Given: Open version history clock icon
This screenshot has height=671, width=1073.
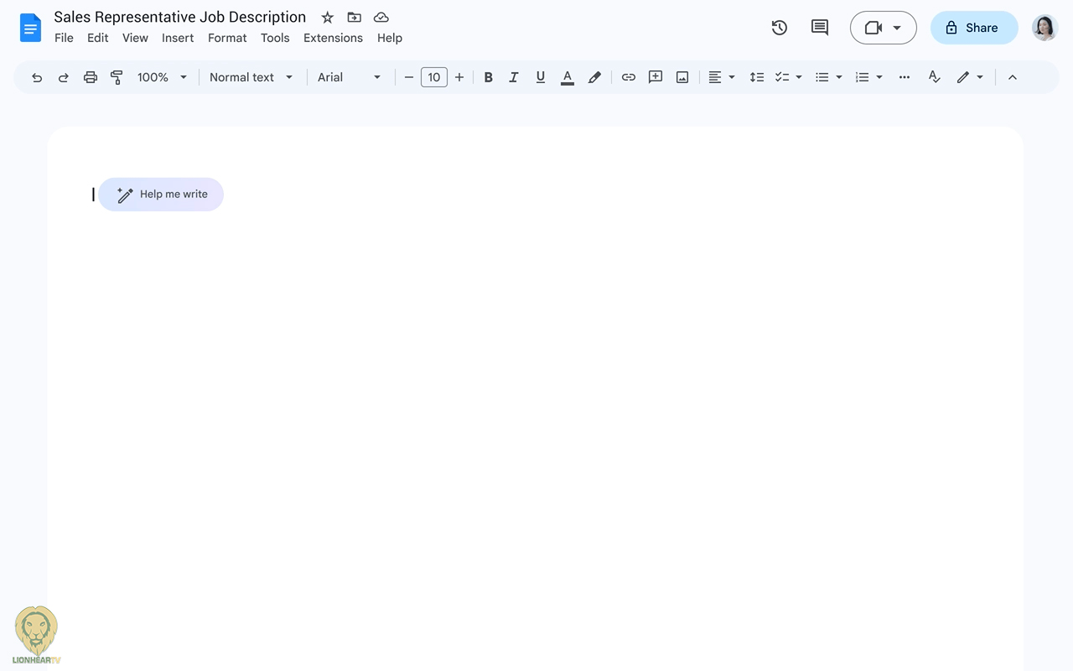Looking at the screenshot, I should [x=780, y=28].
